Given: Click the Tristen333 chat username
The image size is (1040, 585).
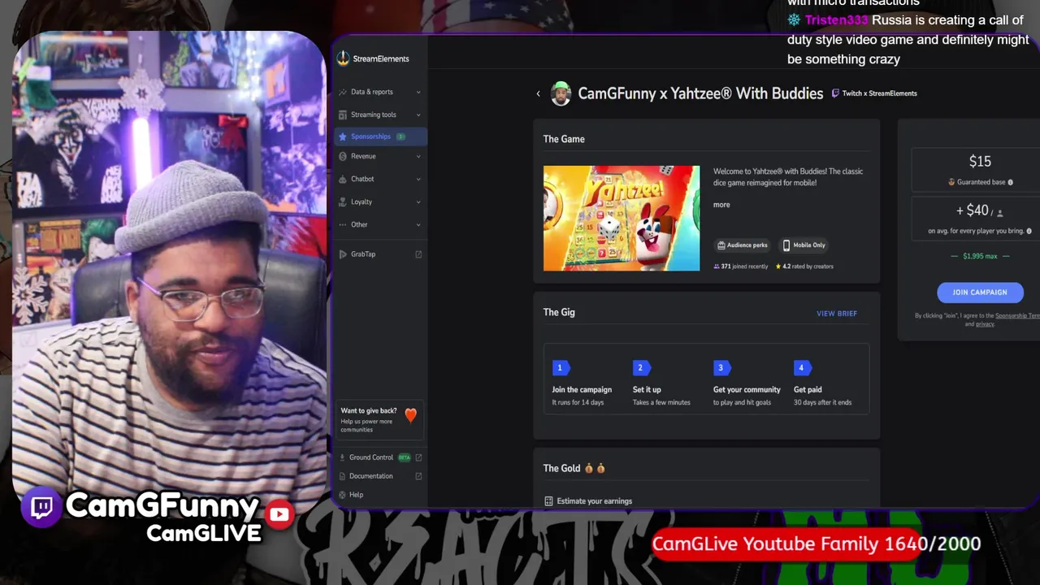Looking at the screenshot, I should [x=836, y=20].
